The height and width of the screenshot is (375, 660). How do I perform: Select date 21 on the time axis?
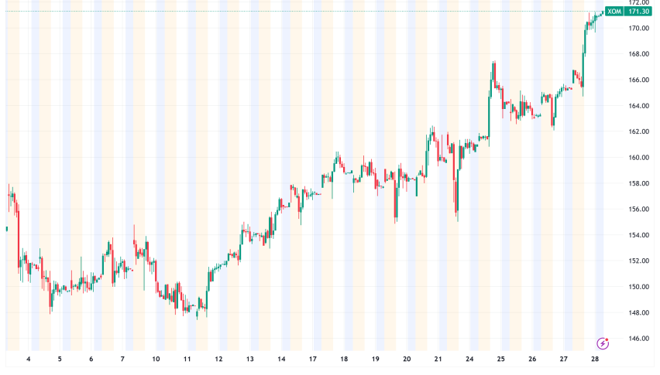point(438,360)
